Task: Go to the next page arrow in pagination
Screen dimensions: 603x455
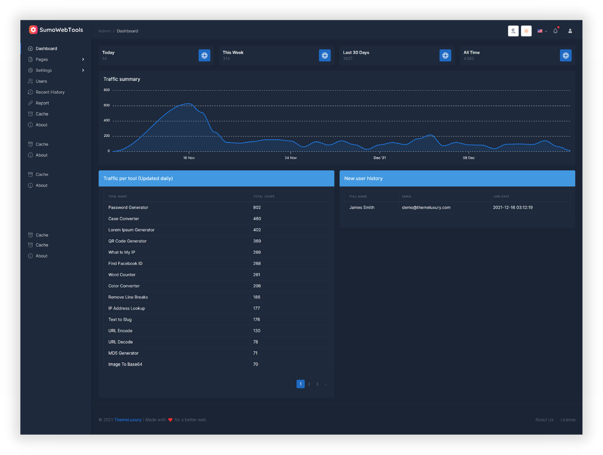Action: [325, 384]
